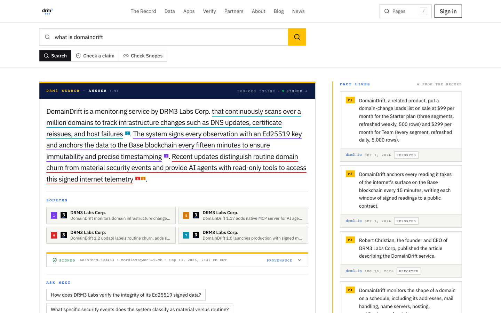Switch to Check a claim tab
The image size is (501, 313).
coord(95,56)
